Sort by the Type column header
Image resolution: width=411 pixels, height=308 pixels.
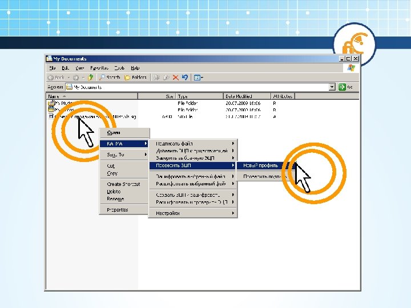199,96
